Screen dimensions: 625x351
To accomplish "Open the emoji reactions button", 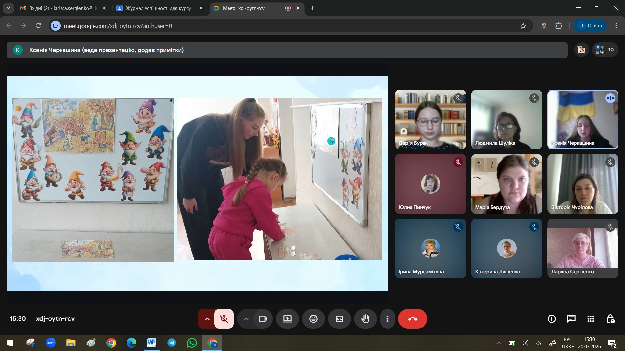I will pyautogui.click(x=313, y=319).
